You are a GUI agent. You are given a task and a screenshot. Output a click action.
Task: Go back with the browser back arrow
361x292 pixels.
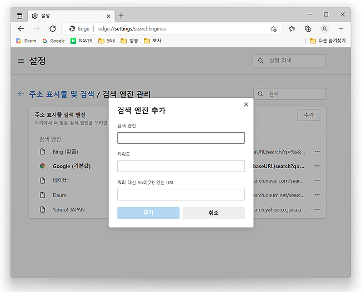tap(21, 28)
